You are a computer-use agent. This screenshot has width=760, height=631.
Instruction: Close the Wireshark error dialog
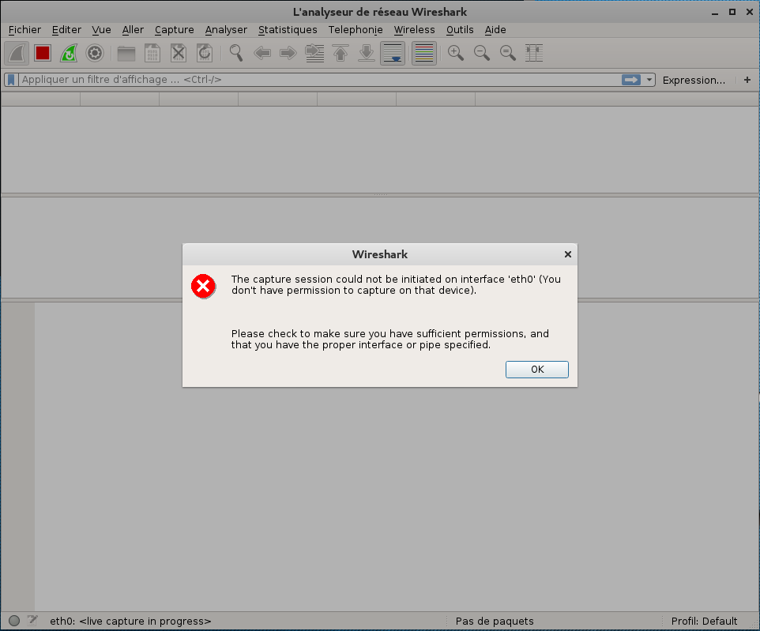click(x=567, y=254)
